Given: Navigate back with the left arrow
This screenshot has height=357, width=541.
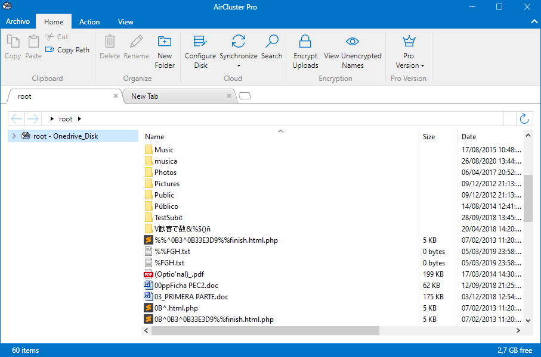Looking at the screenshot, I should (17, 119).
